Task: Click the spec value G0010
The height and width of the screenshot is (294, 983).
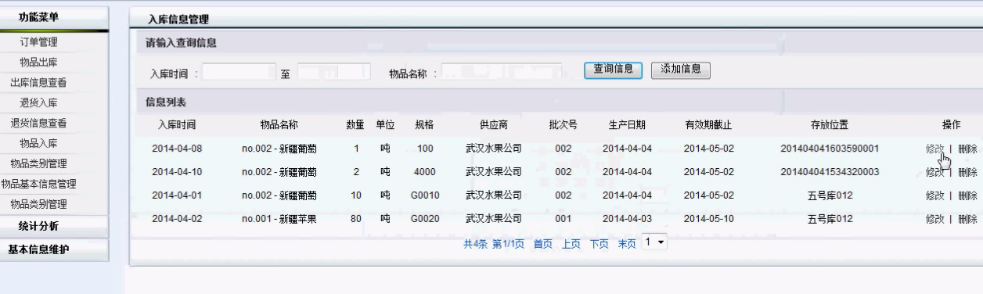Action: (425, 195)
